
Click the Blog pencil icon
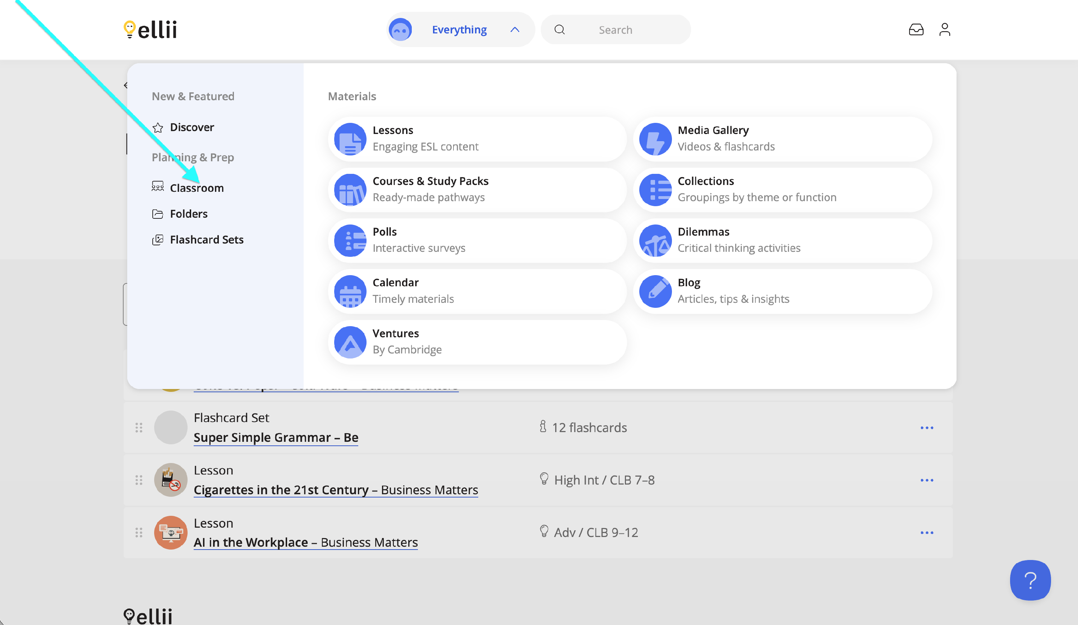click(655, 292)
